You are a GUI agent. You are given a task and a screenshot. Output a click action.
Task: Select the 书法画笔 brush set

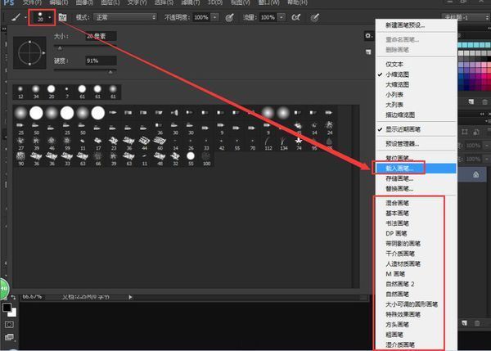point(398,221)
